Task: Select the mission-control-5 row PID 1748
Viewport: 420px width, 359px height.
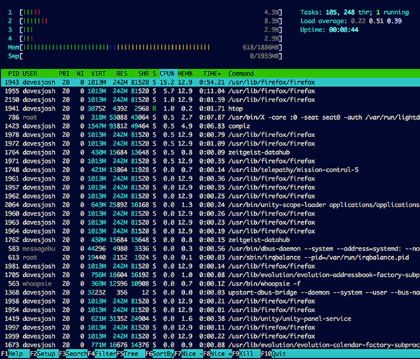Action: point(211,170)
